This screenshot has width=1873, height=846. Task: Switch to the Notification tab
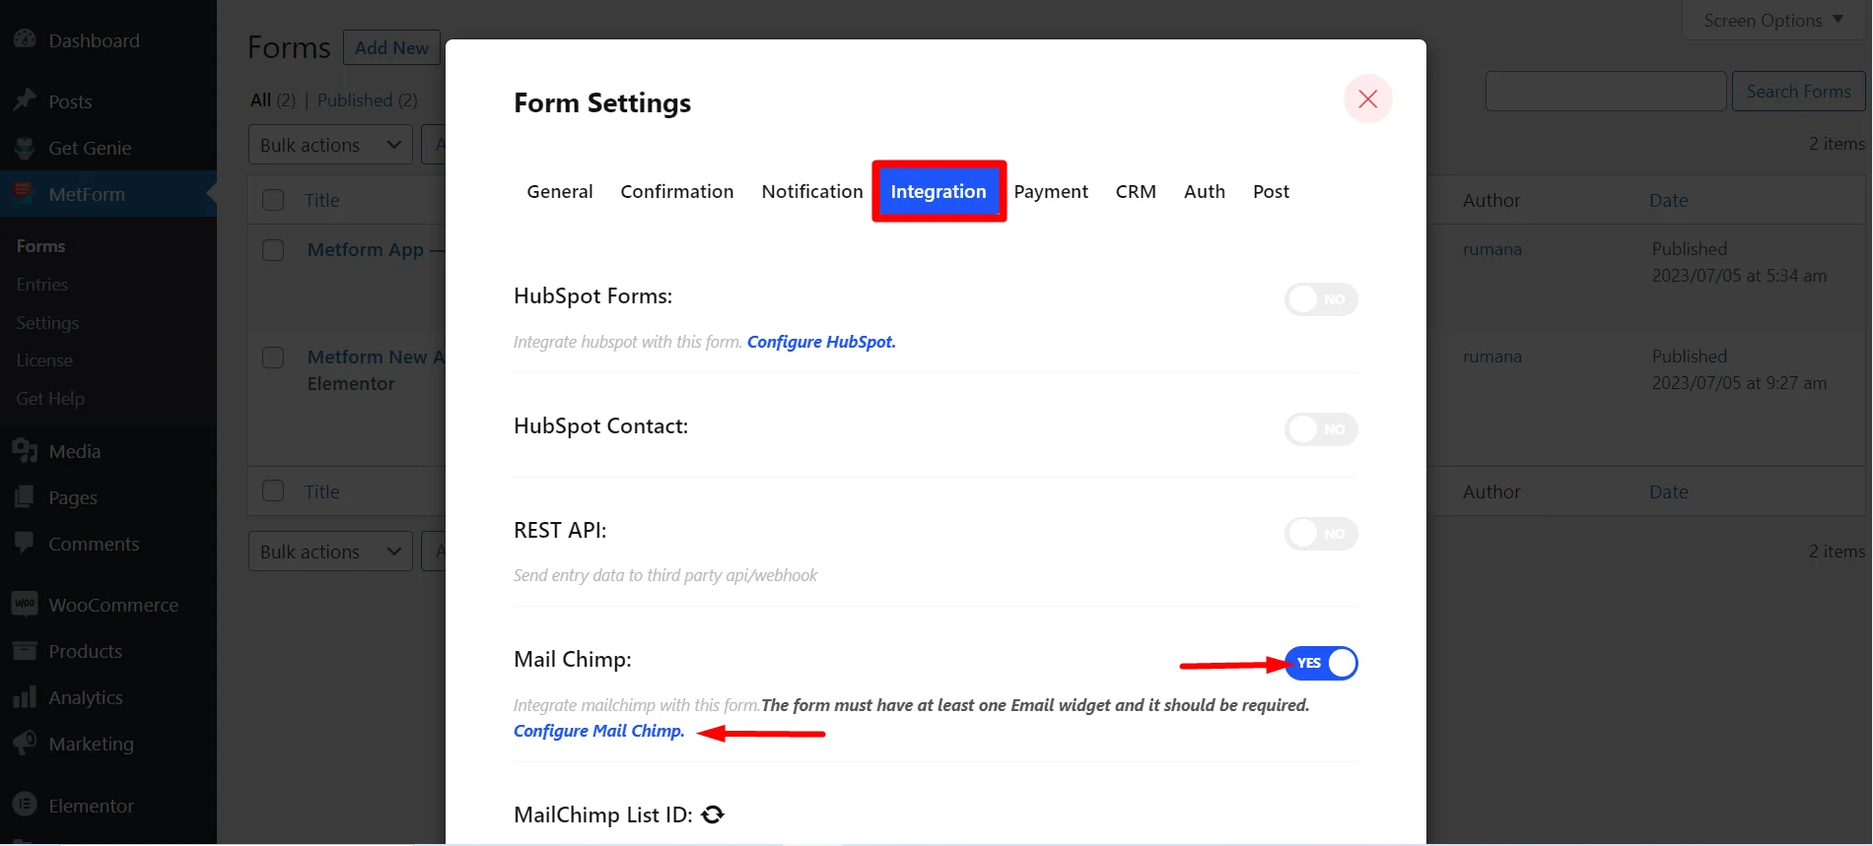coord(811,191)
